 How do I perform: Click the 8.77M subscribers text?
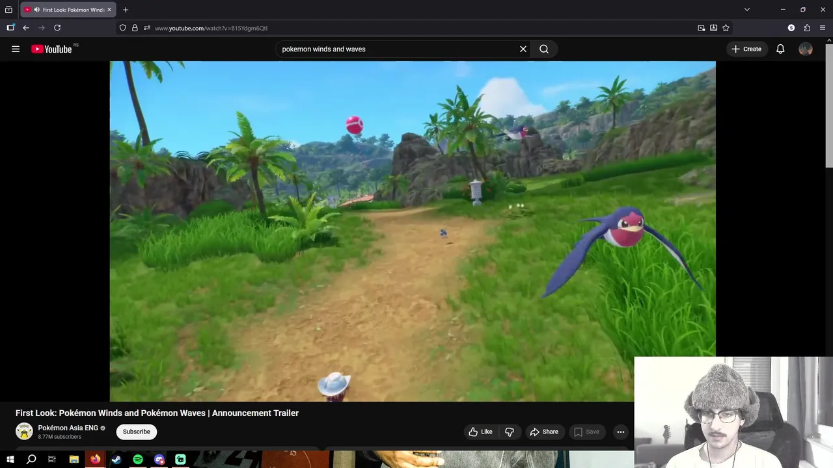[59, 437]
